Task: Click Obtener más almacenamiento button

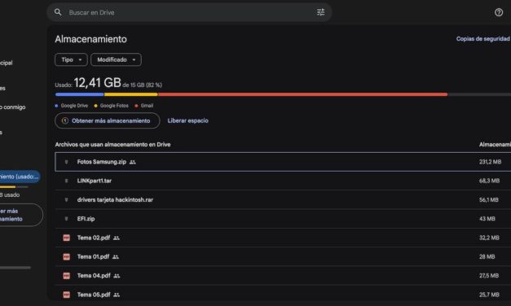Action: (108, 120)
